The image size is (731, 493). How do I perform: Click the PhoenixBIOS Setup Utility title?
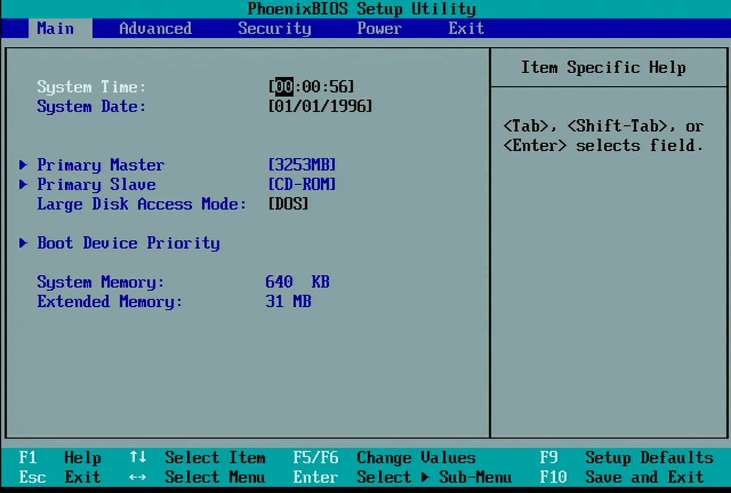362,9
